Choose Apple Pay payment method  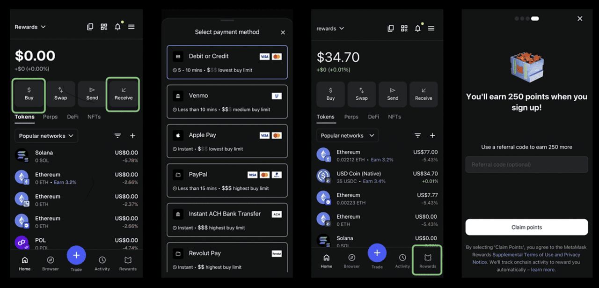coord(227,141)
